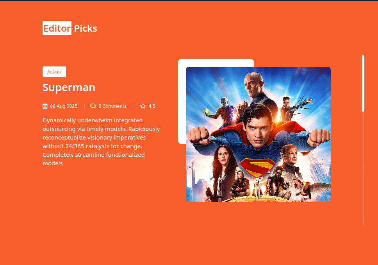Click the Picks word in heading
Viewport: 378px width, 265px height.
click(86, 29)
